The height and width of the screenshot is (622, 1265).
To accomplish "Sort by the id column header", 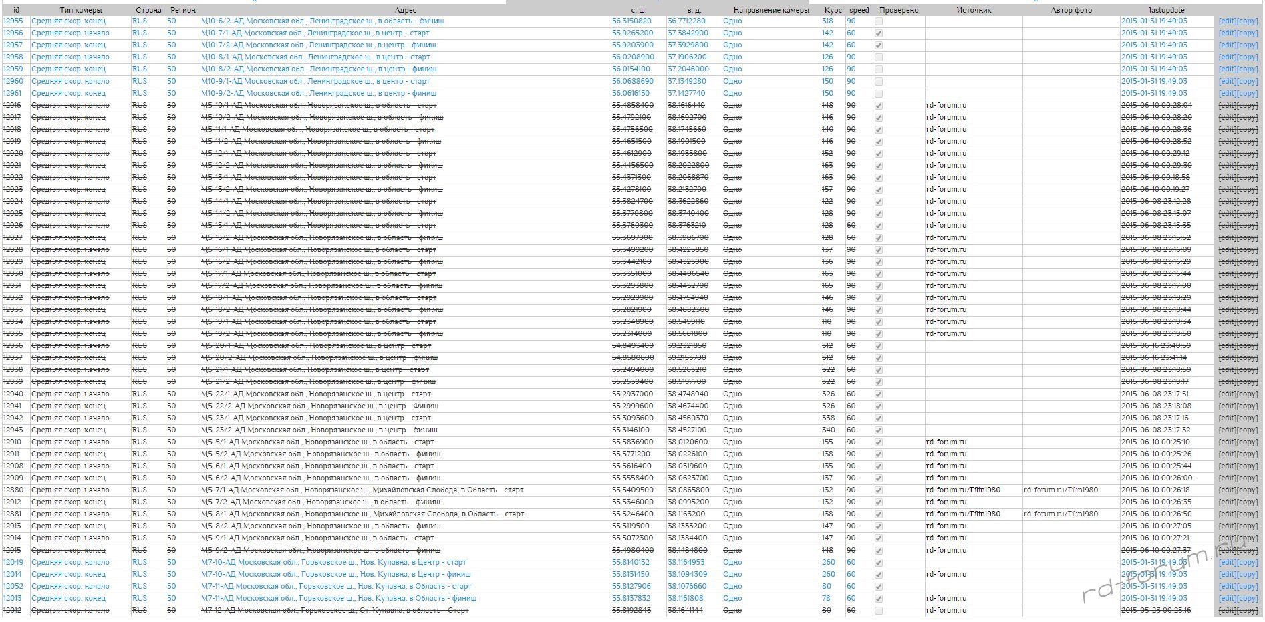I will point(16,10).
